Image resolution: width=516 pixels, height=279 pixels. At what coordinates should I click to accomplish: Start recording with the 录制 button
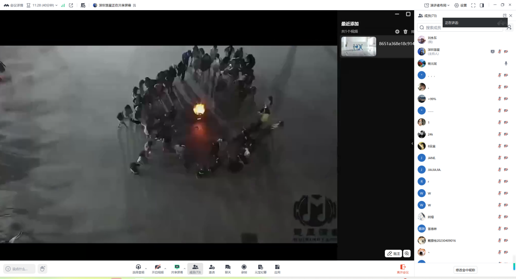pyautogui.click(x=244, y=268)
